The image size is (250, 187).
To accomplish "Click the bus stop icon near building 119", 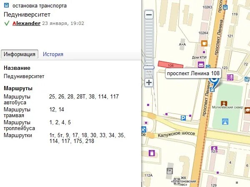I will [x=225, y=7].
